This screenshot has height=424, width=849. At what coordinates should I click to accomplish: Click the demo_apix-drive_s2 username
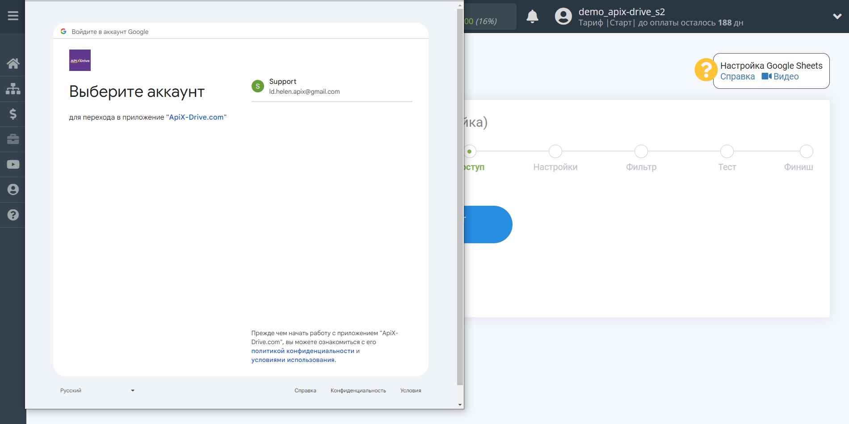[622, 12]
